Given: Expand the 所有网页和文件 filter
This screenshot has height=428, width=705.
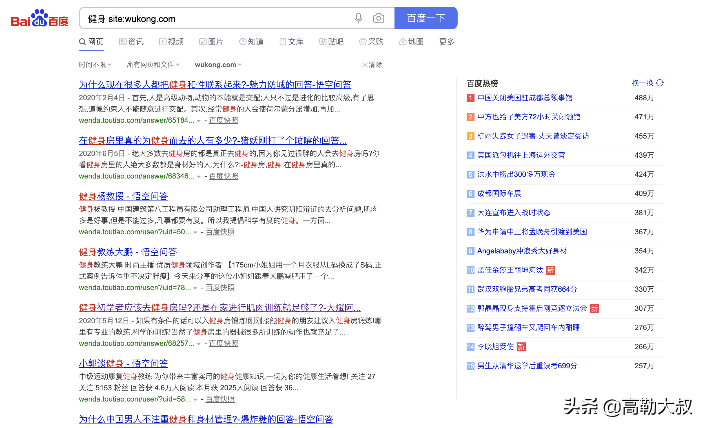Looking at the screenshot, I should (x=153, y=65).
